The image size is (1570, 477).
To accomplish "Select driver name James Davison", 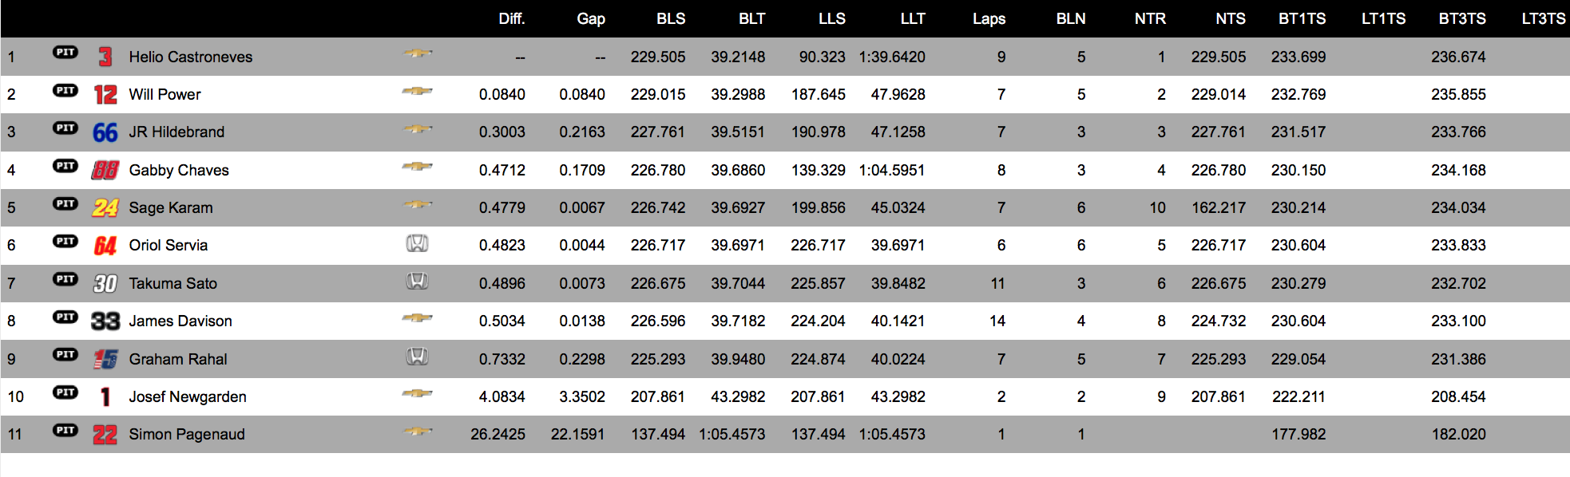I will [x=180, y=321].
